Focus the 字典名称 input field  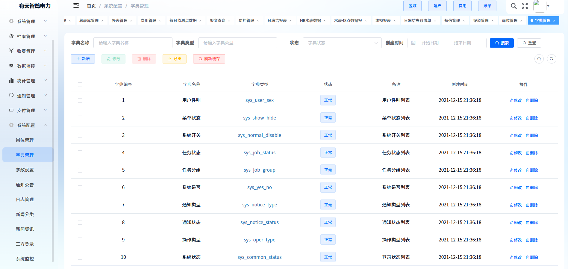point(133,43)
